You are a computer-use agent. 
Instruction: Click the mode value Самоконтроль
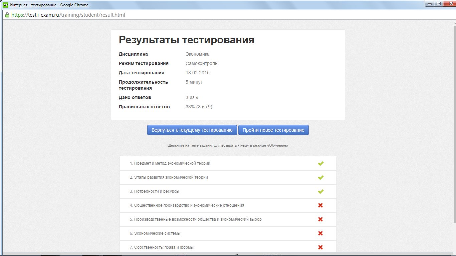pyautogui.click(x=202, y=63)
